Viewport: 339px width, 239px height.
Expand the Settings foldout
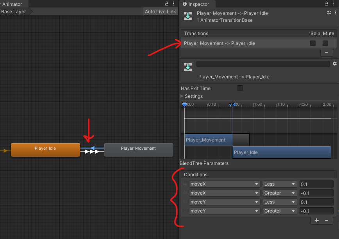(x=182, y=96)
